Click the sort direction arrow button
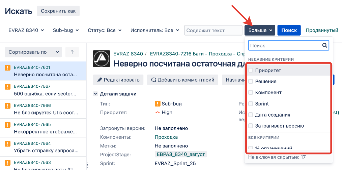Image resolution: width=342 pixels, height=170 pixels. click(72, 52)
